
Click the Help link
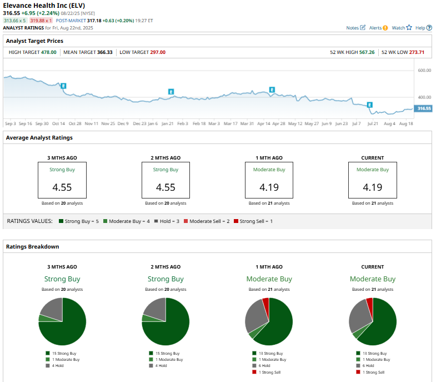[420, 28]
